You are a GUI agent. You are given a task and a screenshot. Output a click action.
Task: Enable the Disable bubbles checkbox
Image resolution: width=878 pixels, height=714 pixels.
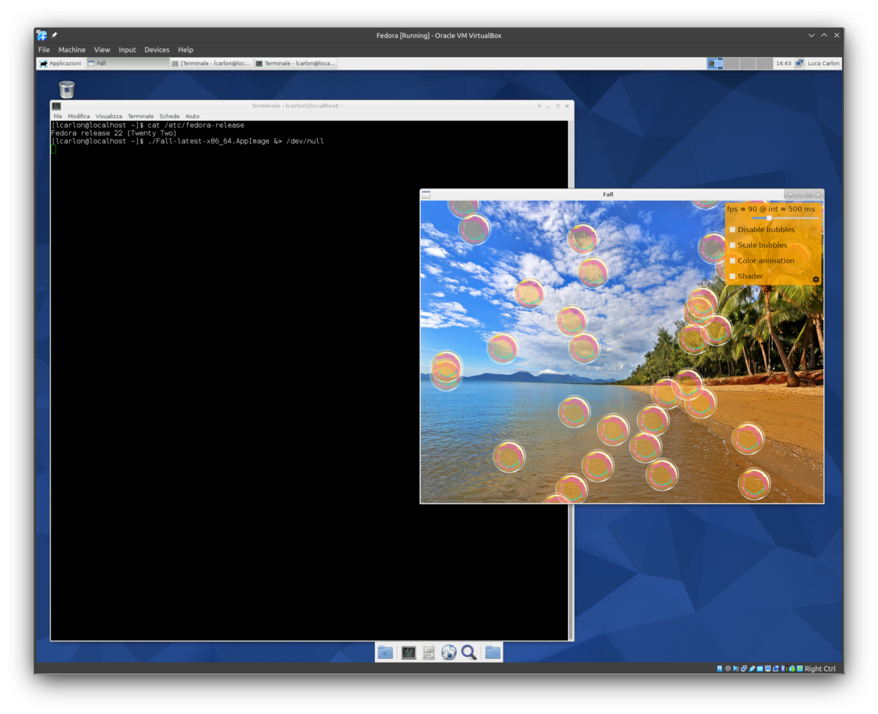[732, 229]
